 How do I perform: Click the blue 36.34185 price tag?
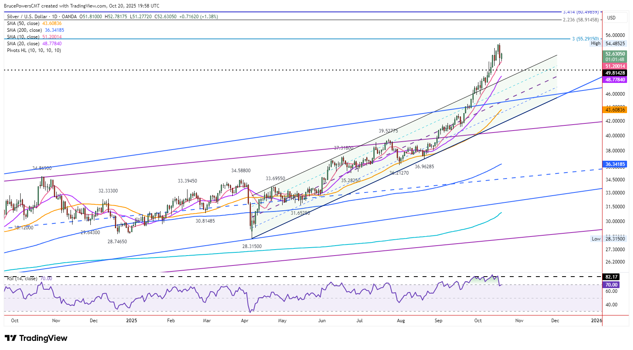tap(615, 164)
